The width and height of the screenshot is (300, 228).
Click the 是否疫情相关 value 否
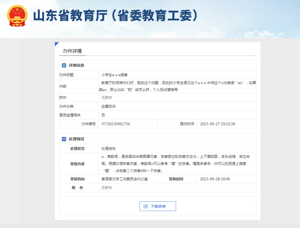(103, 115)
